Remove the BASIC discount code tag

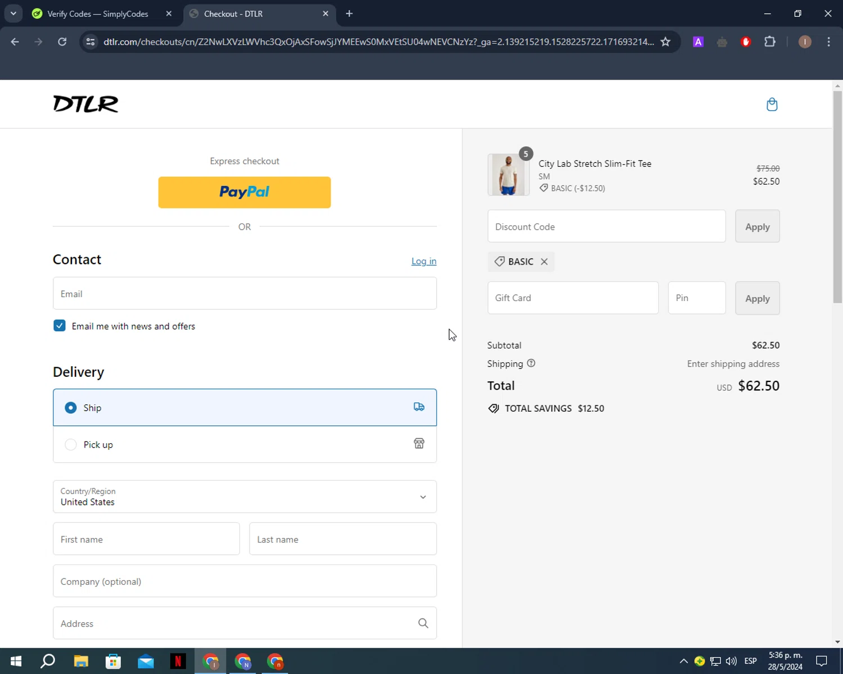click(x=544, y=262)
